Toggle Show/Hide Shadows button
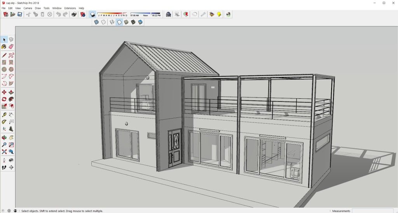 pyautogui.click(x=93, y=14)
